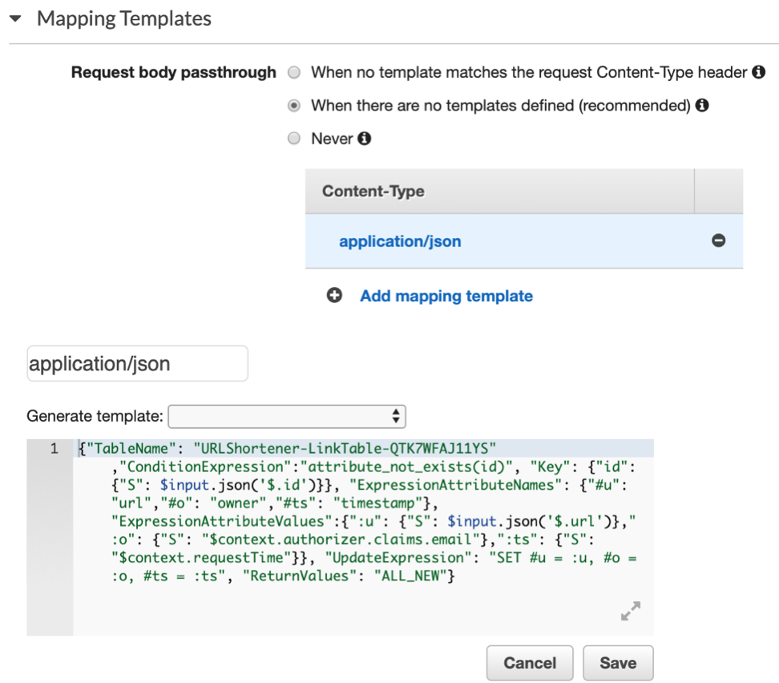Collapse the Mapping Templates section
This screenshot has width=779, height=683.
(15, 18)
